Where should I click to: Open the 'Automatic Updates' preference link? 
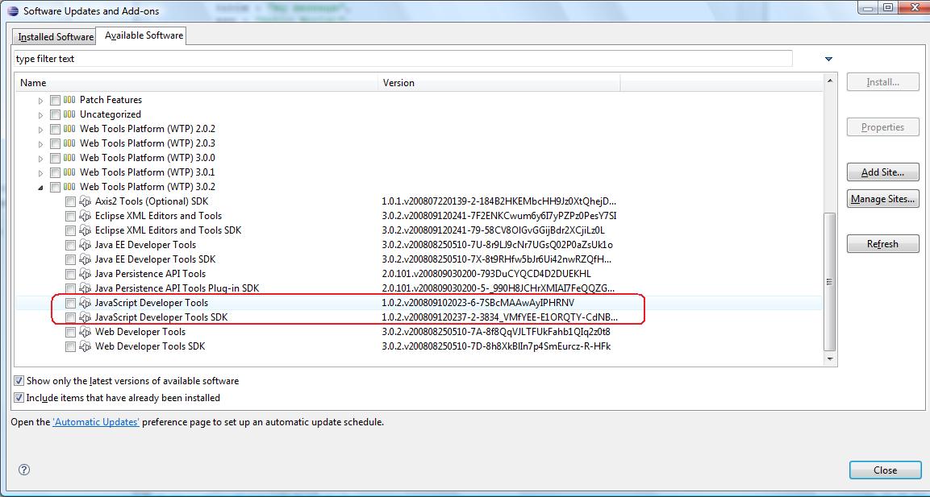point(96,422)
